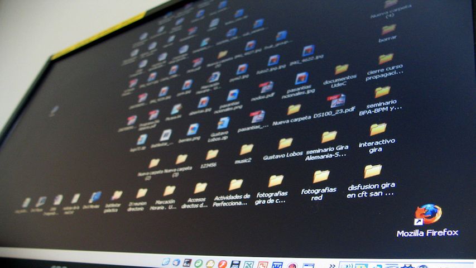476x268 pixels.
Task: Open the 'pasantias ncionales.jpg' image file
Action: pos(301,79)
